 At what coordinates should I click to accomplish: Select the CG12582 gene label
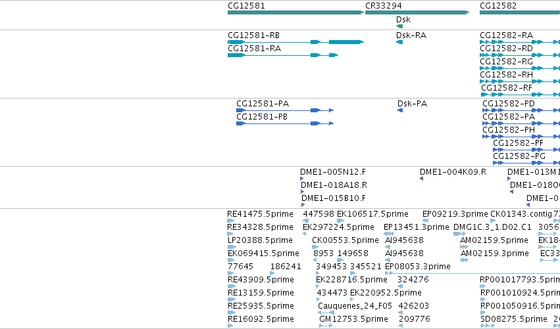tap(498, 6)
